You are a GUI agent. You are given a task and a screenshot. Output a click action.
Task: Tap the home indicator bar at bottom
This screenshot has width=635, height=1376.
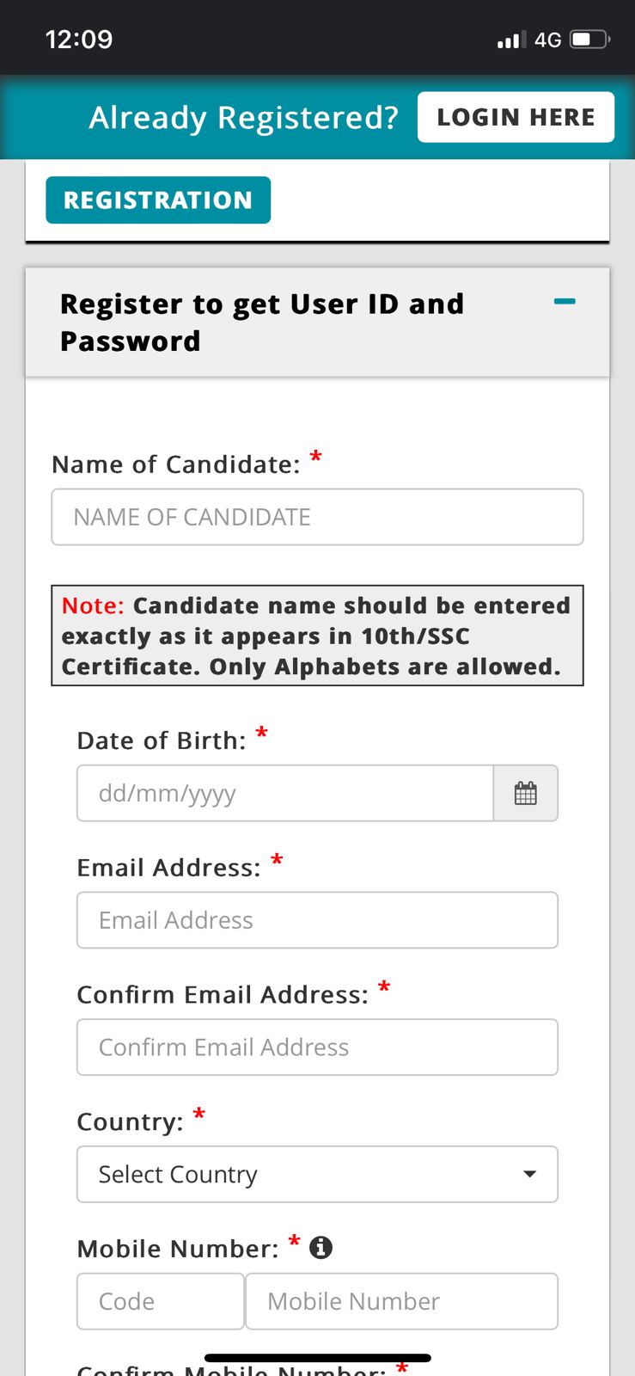(317, 1357)
